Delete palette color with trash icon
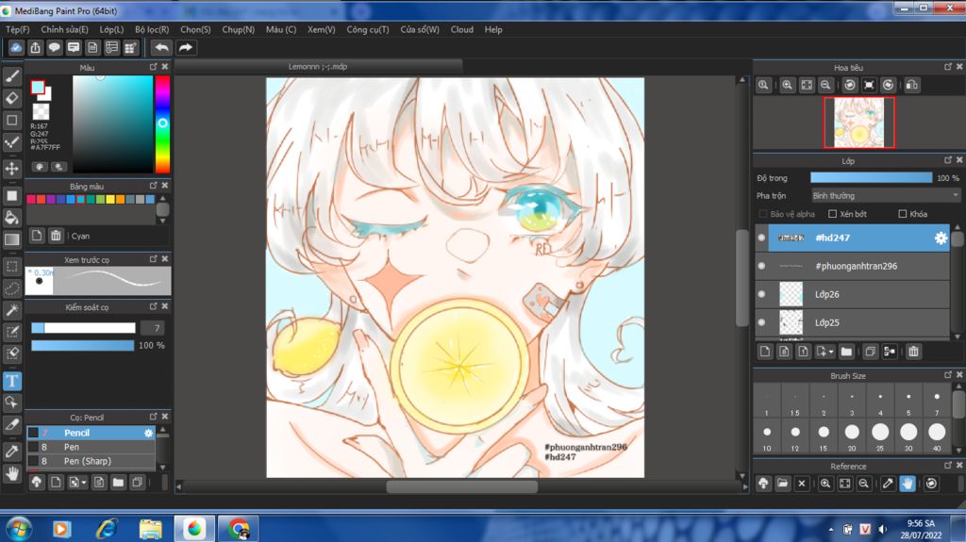 tap(56, 236)
